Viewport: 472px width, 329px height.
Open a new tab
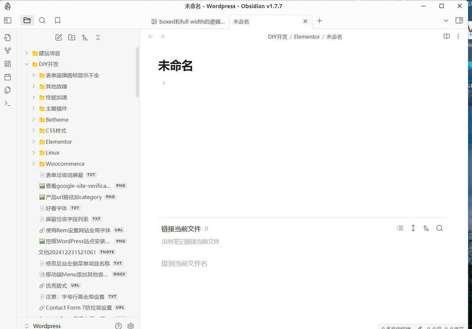(x=319, y=21)
